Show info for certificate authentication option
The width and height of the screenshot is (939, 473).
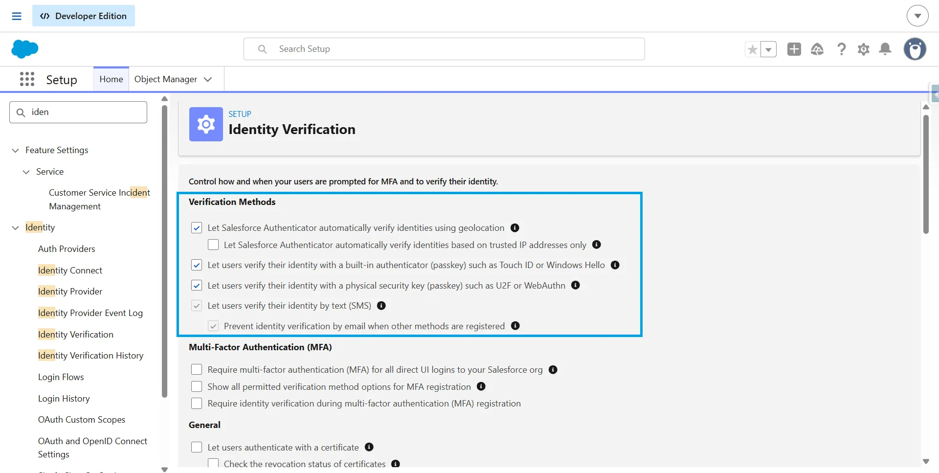pos(369,447)
